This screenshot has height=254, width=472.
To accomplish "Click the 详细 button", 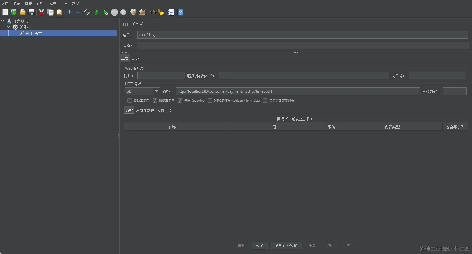I will [241, 246].
